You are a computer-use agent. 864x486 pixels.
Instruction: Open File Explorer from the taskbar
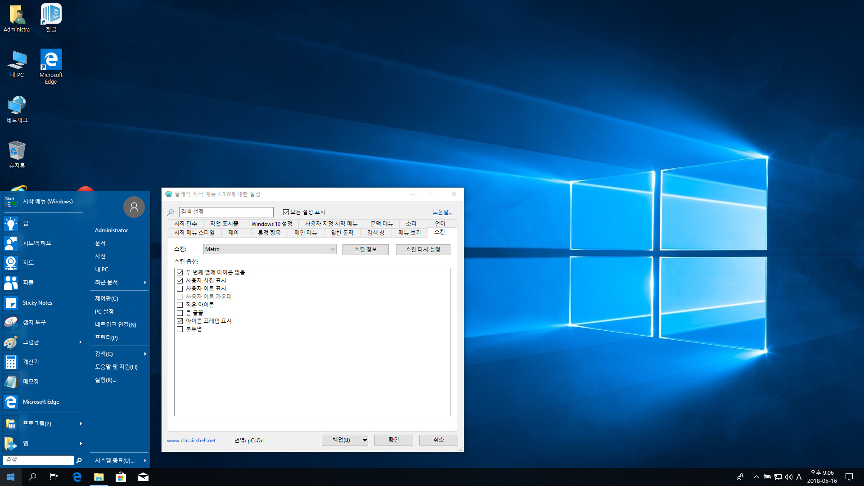(x=99, y=477)
